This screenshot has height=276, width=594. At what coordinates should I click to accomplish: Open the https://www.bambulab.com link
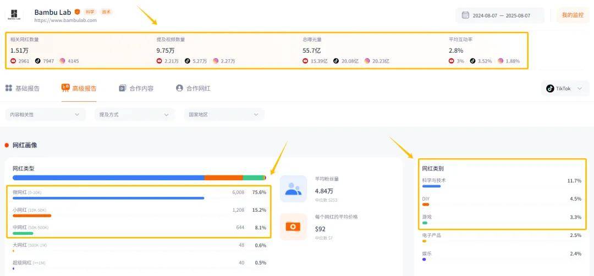point(65,20)
